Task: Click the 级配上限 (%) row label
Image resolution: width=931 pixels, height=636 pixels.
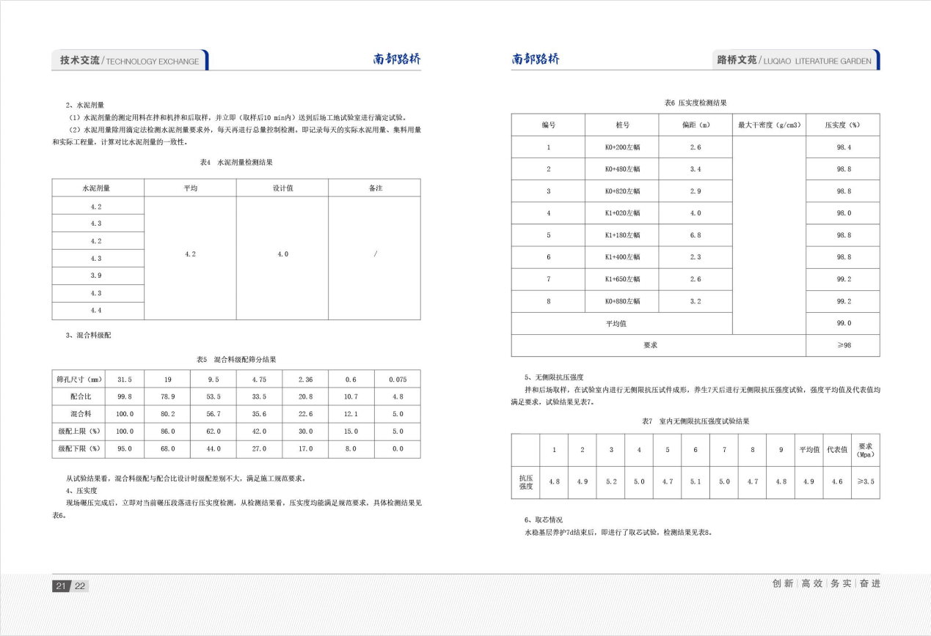Action: point(79,432)
